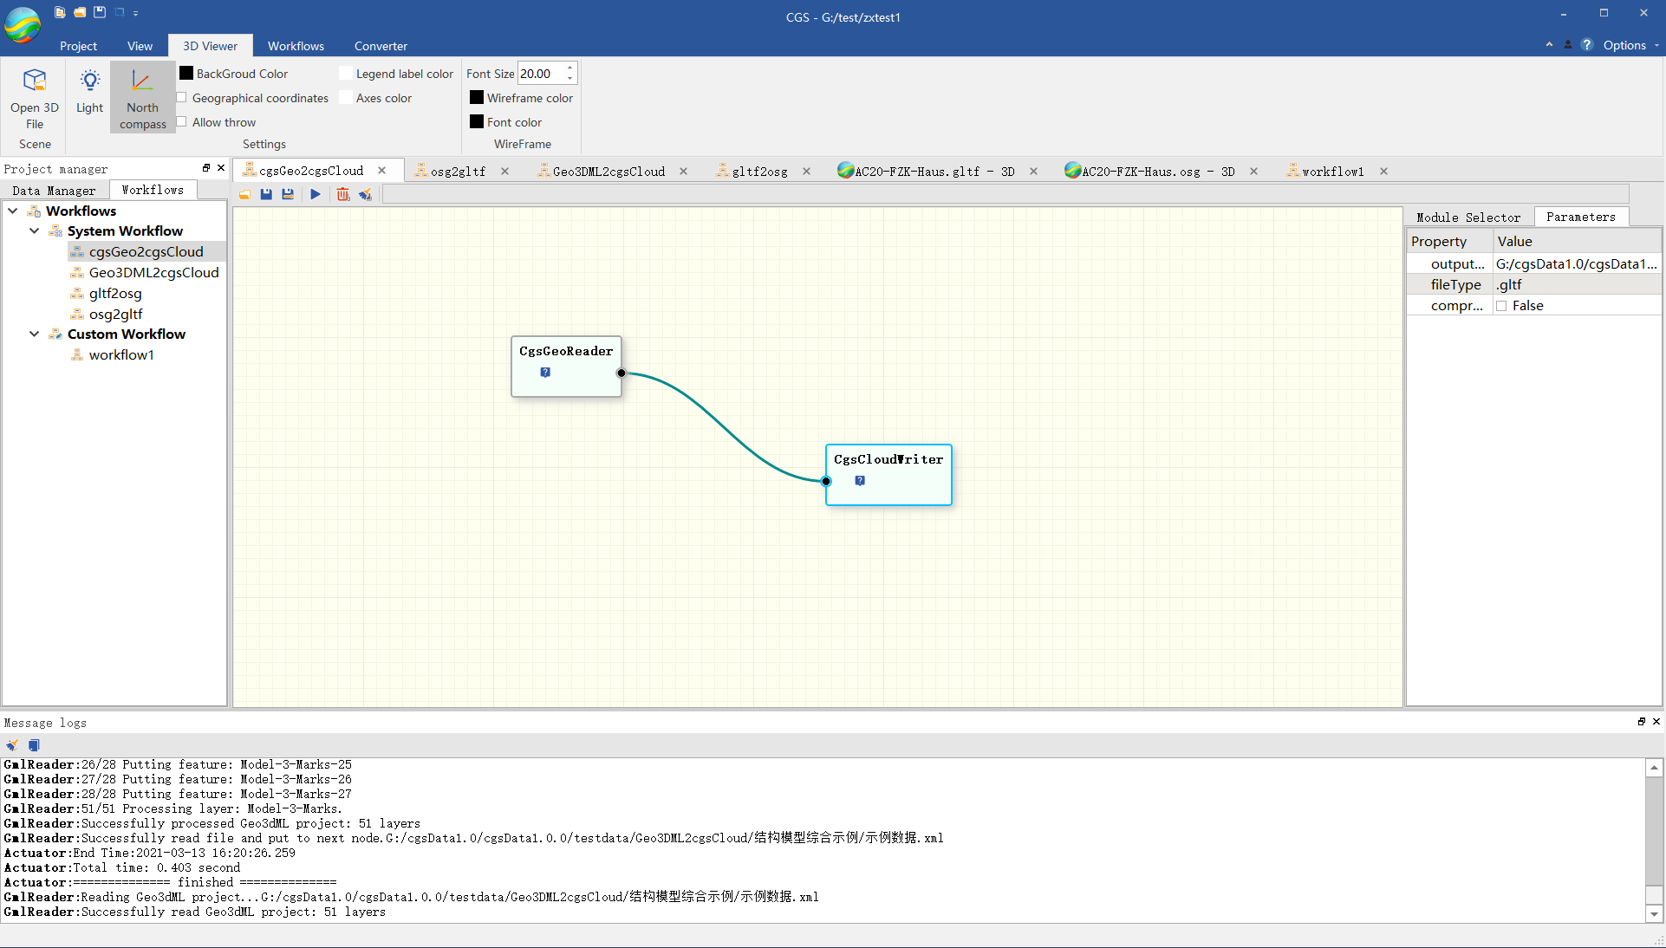Close the Project manager panel
This screenshot has width=1666, height=948.
[221, 168]
